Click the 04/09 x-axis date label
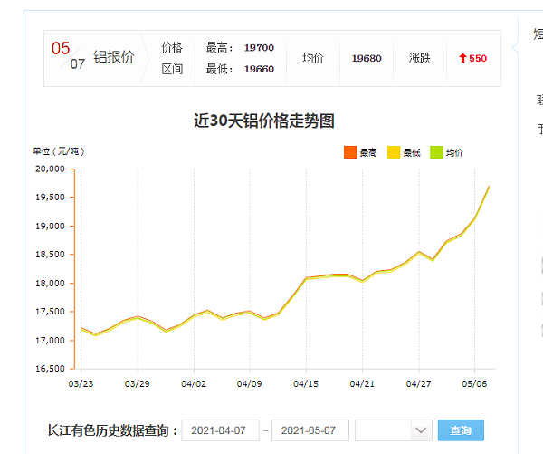Image resolution: width=543 pixels, height=454 pixels. [250, 383]
